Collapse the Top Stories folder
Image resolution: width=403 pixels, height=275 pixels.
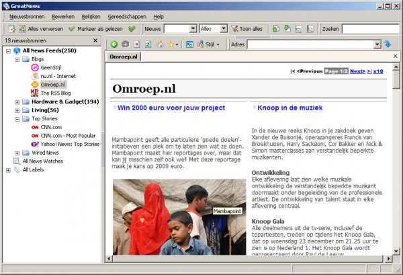(17, 119)
